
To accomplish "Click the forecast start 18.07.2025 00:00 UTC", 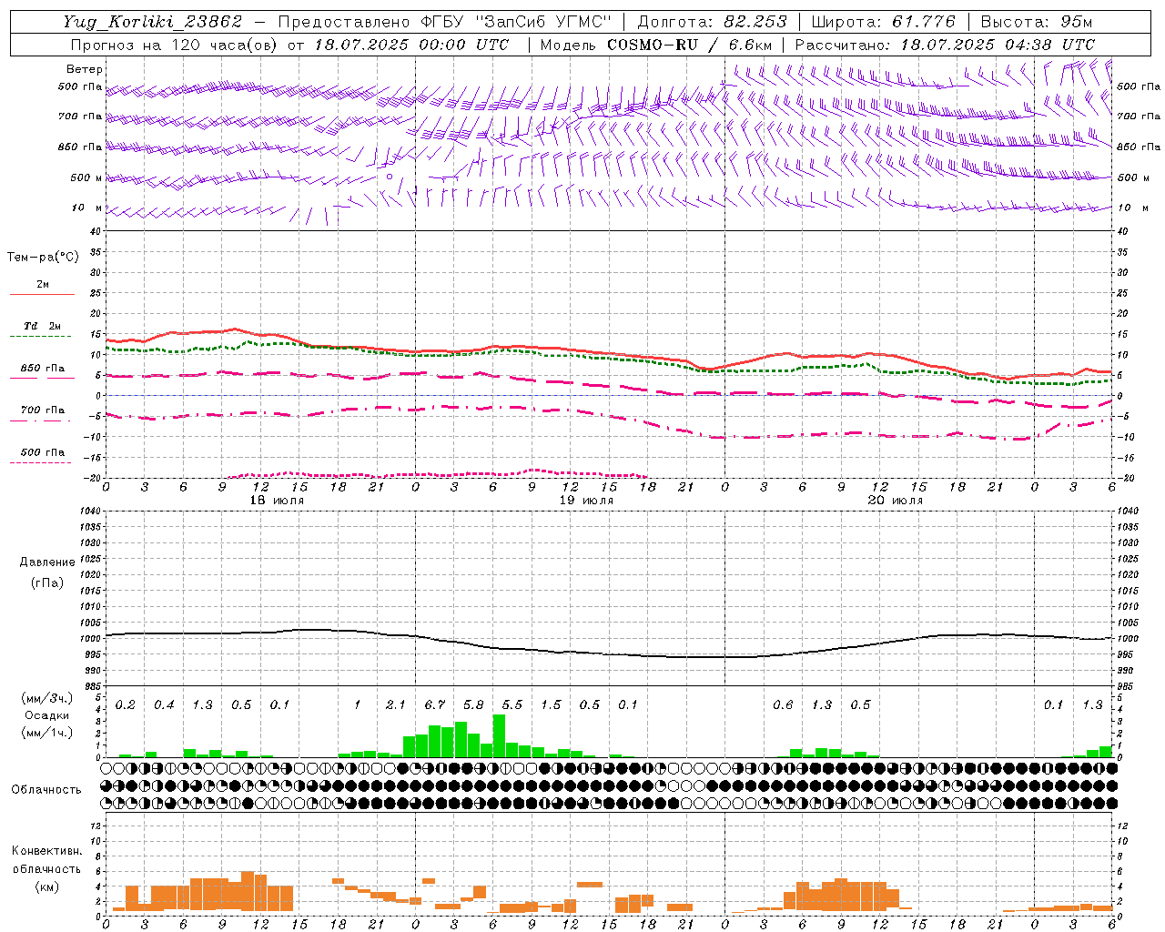I will [x=411, y=45].
